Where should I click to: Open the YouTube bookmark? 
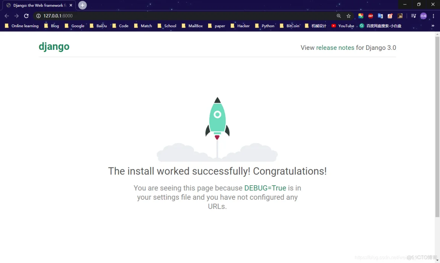coord(343,26)
